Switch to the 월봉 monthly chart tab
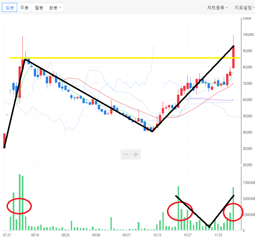Screen dimensions: 255x239 click(x=39, y=7)
